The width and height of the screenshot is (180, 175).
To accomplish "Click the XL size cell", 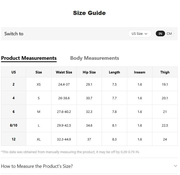I will pos(39,139).
